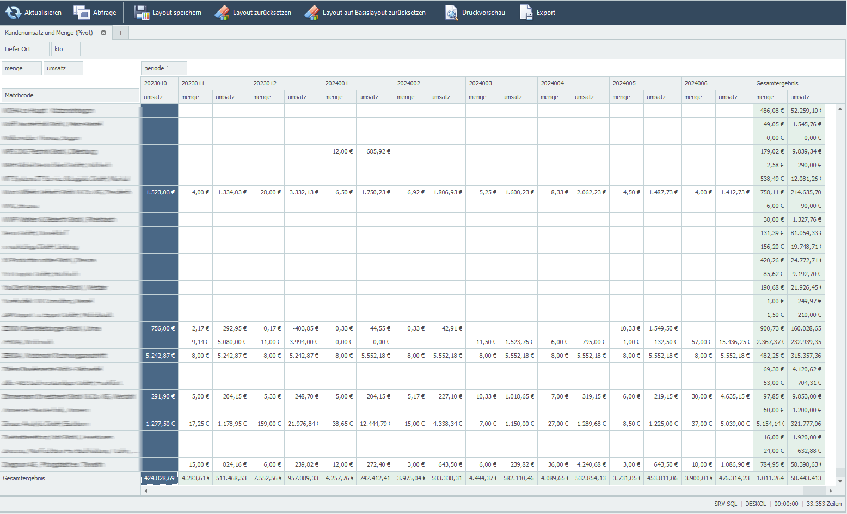The width and height of the screenshot is (847, 514).
Task: Select cell 2.062,23 € in period 2024004
Action: pos(591,192)
